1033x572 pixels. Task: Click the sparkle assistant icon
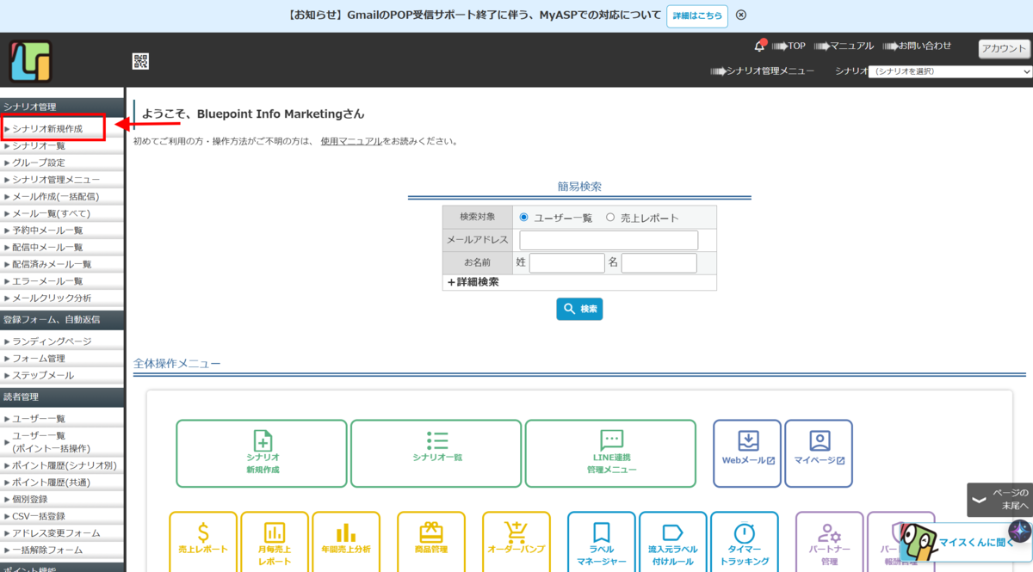(1020, 531)
